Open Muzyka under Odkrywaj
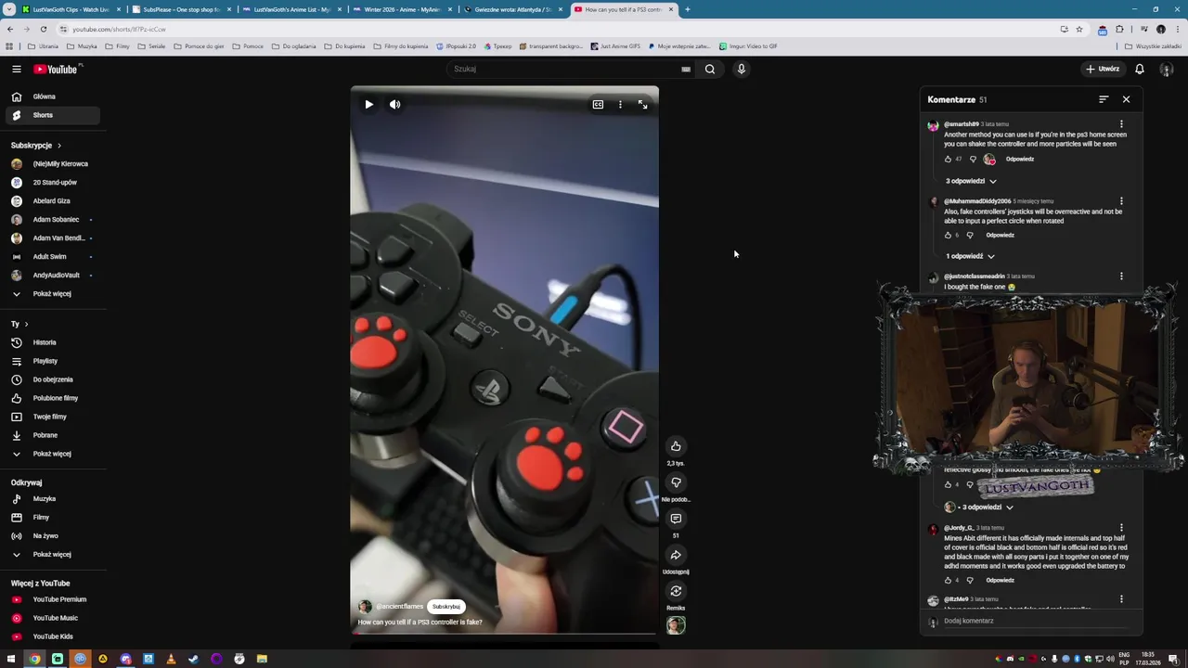 tap(52, 499)
